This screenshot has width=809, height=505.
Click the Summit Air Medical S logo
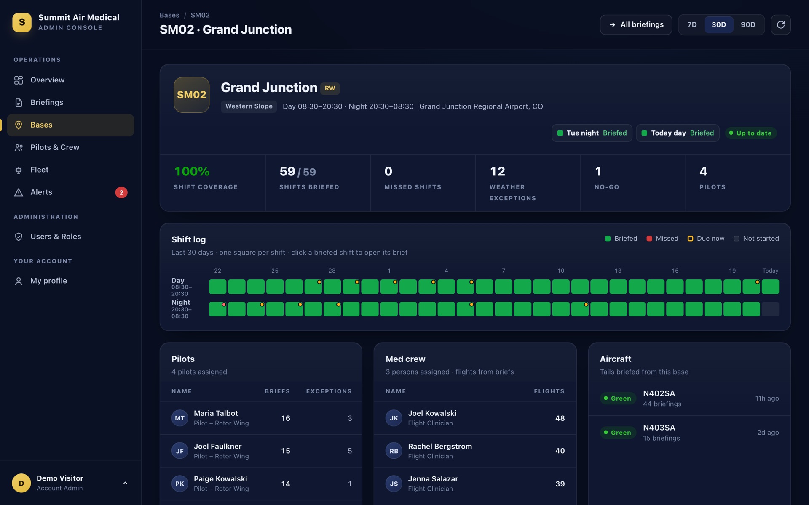pyautogui.click(x=22, y=22)
